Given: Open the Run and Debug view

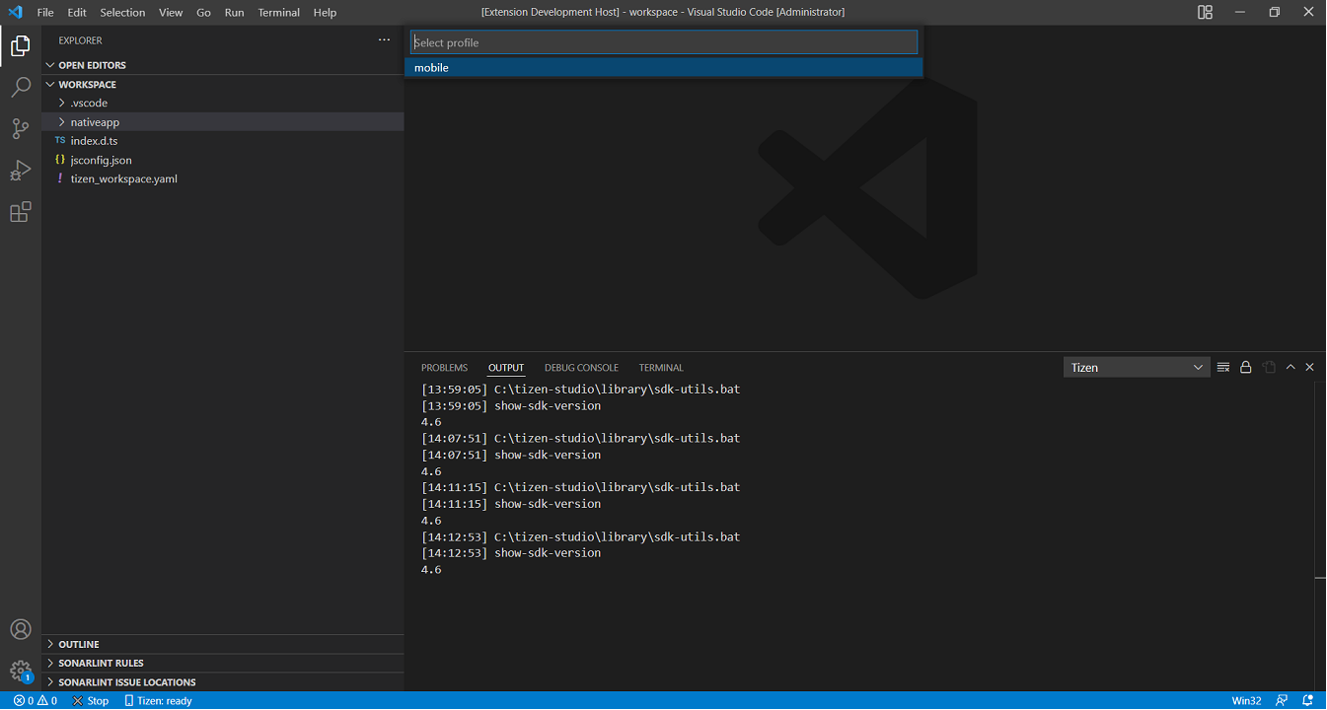Looking at the screenshot, I should [21, 171].
